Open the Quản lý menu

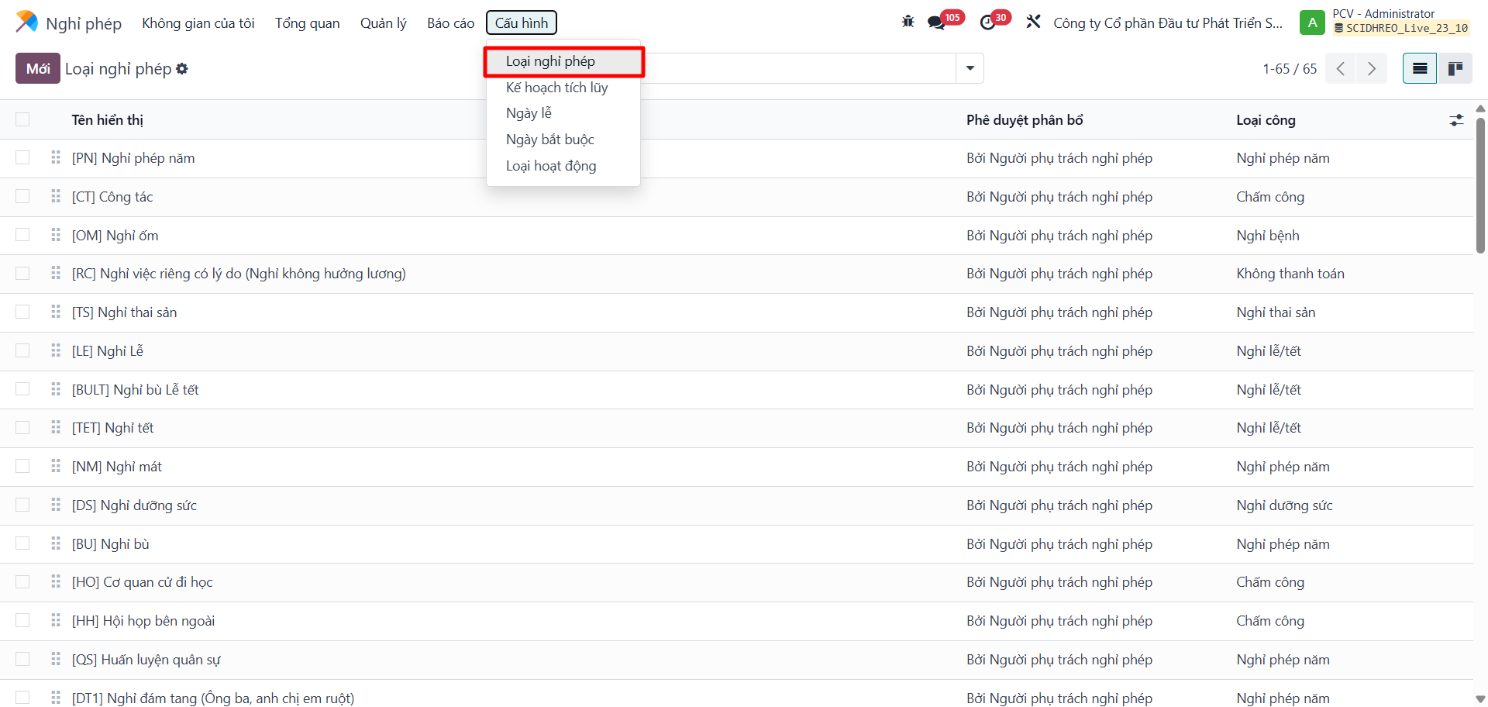[383, 22]
